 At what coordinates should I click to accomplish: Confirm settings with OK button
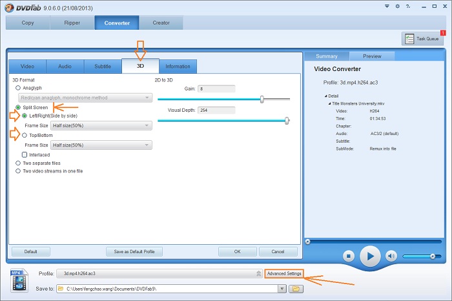coord(237,251)
